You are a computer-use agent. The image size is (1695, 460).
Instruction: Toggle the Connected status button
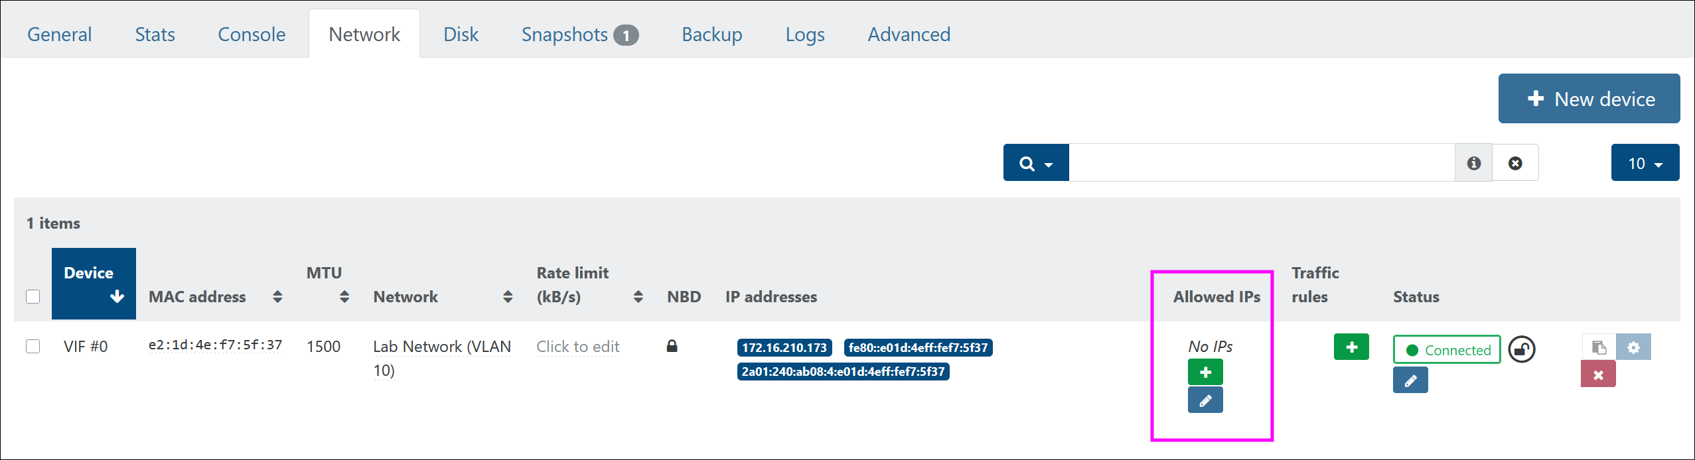point(1447,349)
